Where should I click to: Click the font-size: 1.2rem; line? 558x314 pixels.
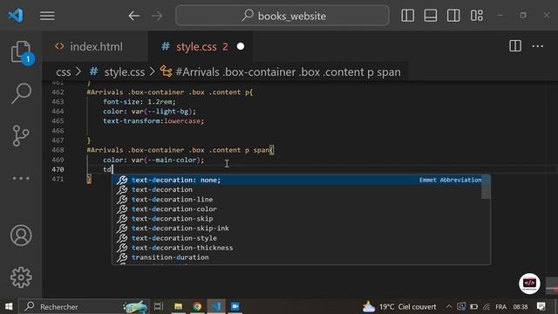(139, 102)
